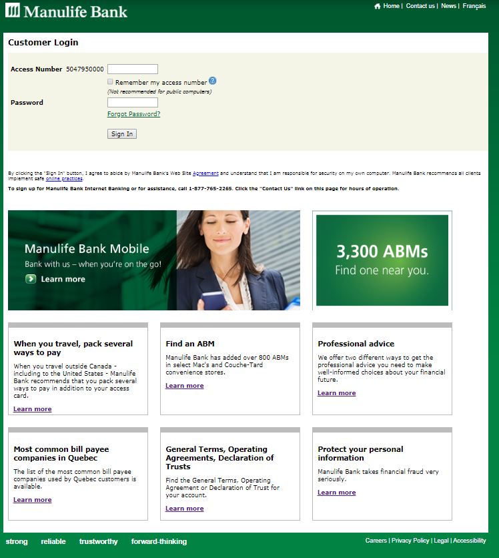Viewport: 499px width, 558px height.
Task: Click the Manulife Bank logo
Action: point(67,11)
